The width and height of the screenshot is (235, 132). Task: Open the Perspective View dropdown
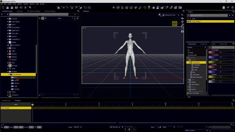171,15
